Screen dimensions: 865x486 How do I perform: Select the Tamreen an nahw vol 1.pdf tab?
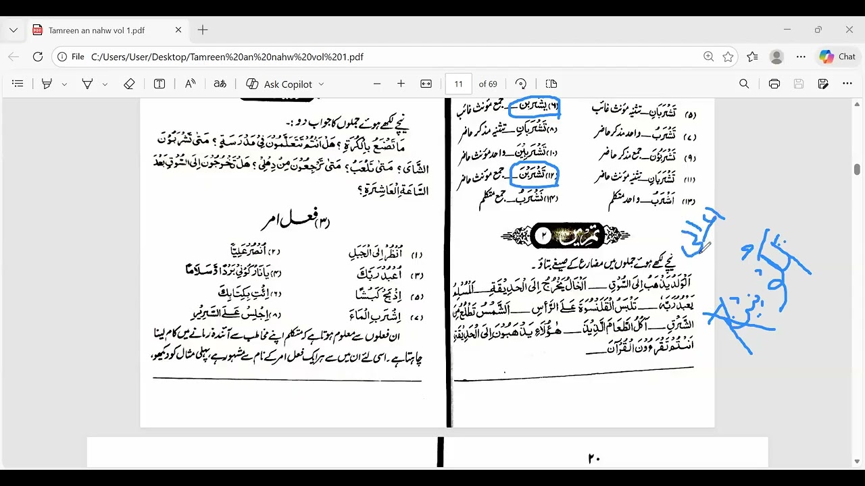(106, 30)
